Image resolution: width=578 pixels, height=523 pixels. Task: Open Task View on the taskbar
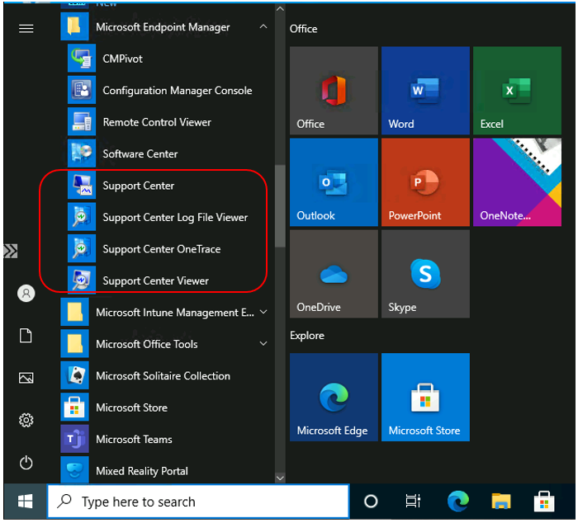(x=414, y=502)
